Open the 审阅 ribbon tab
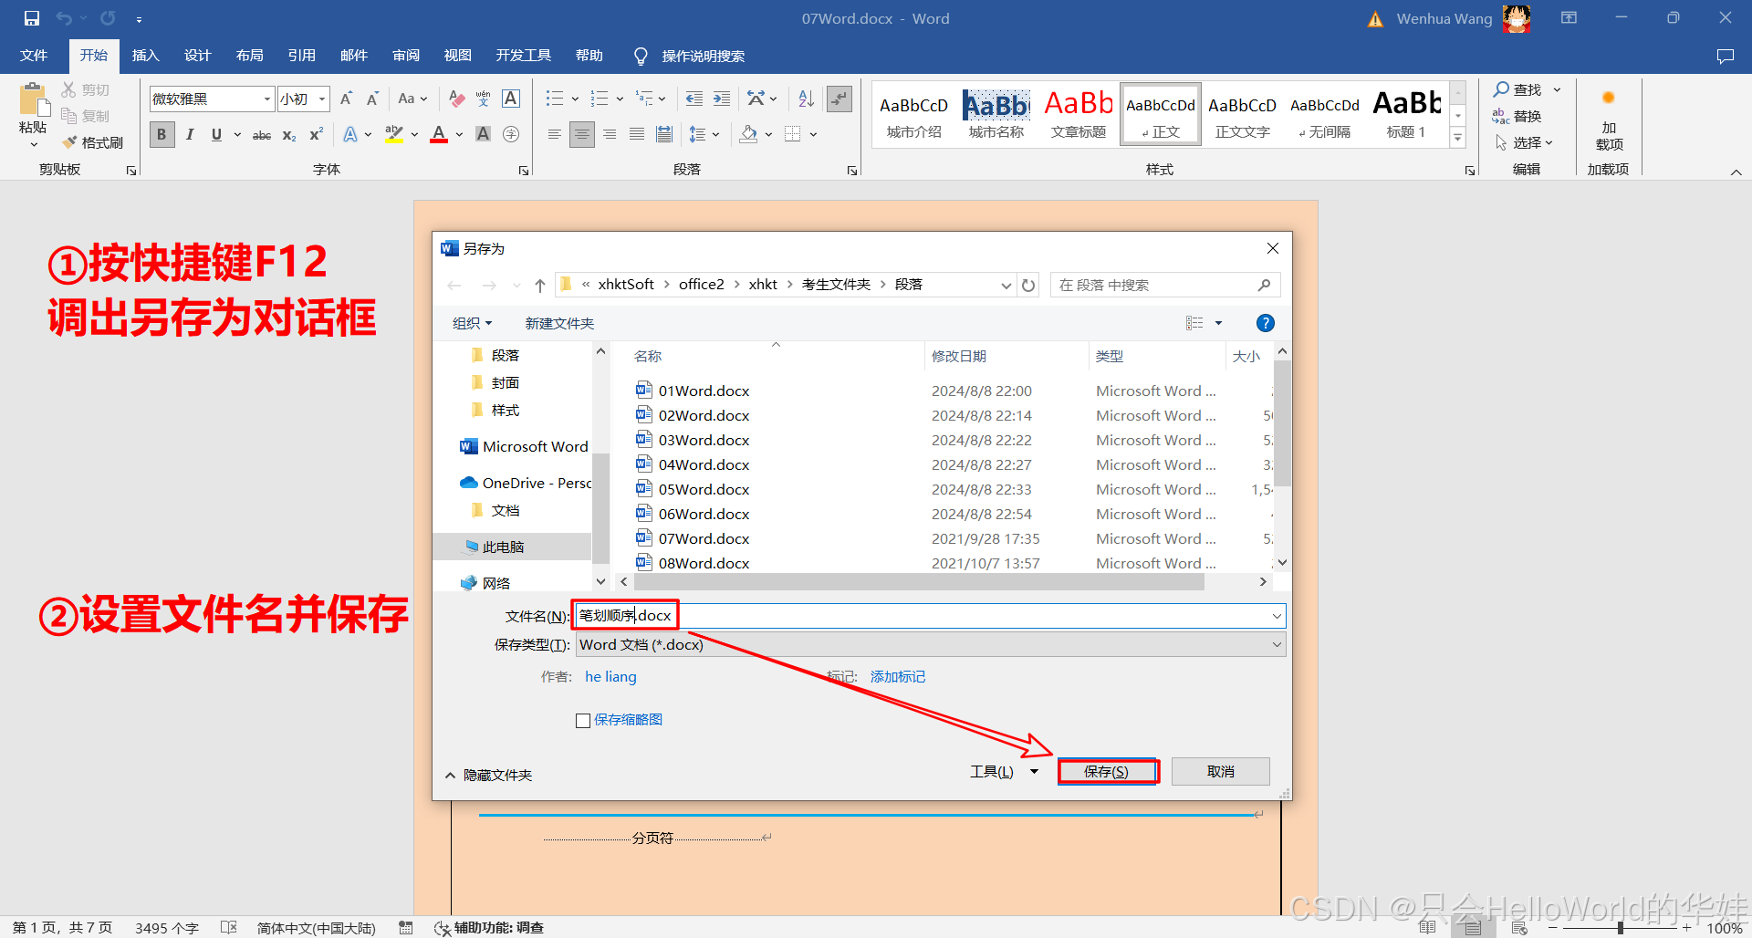The height and width of the screenshot is (938, 1752). click(406, 56)
